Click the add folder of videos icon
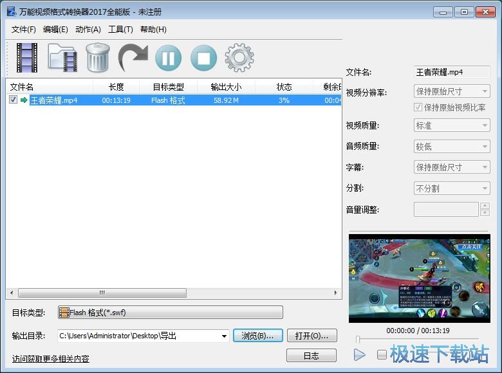Screen dimensions: 502x373 pos(63,58)
